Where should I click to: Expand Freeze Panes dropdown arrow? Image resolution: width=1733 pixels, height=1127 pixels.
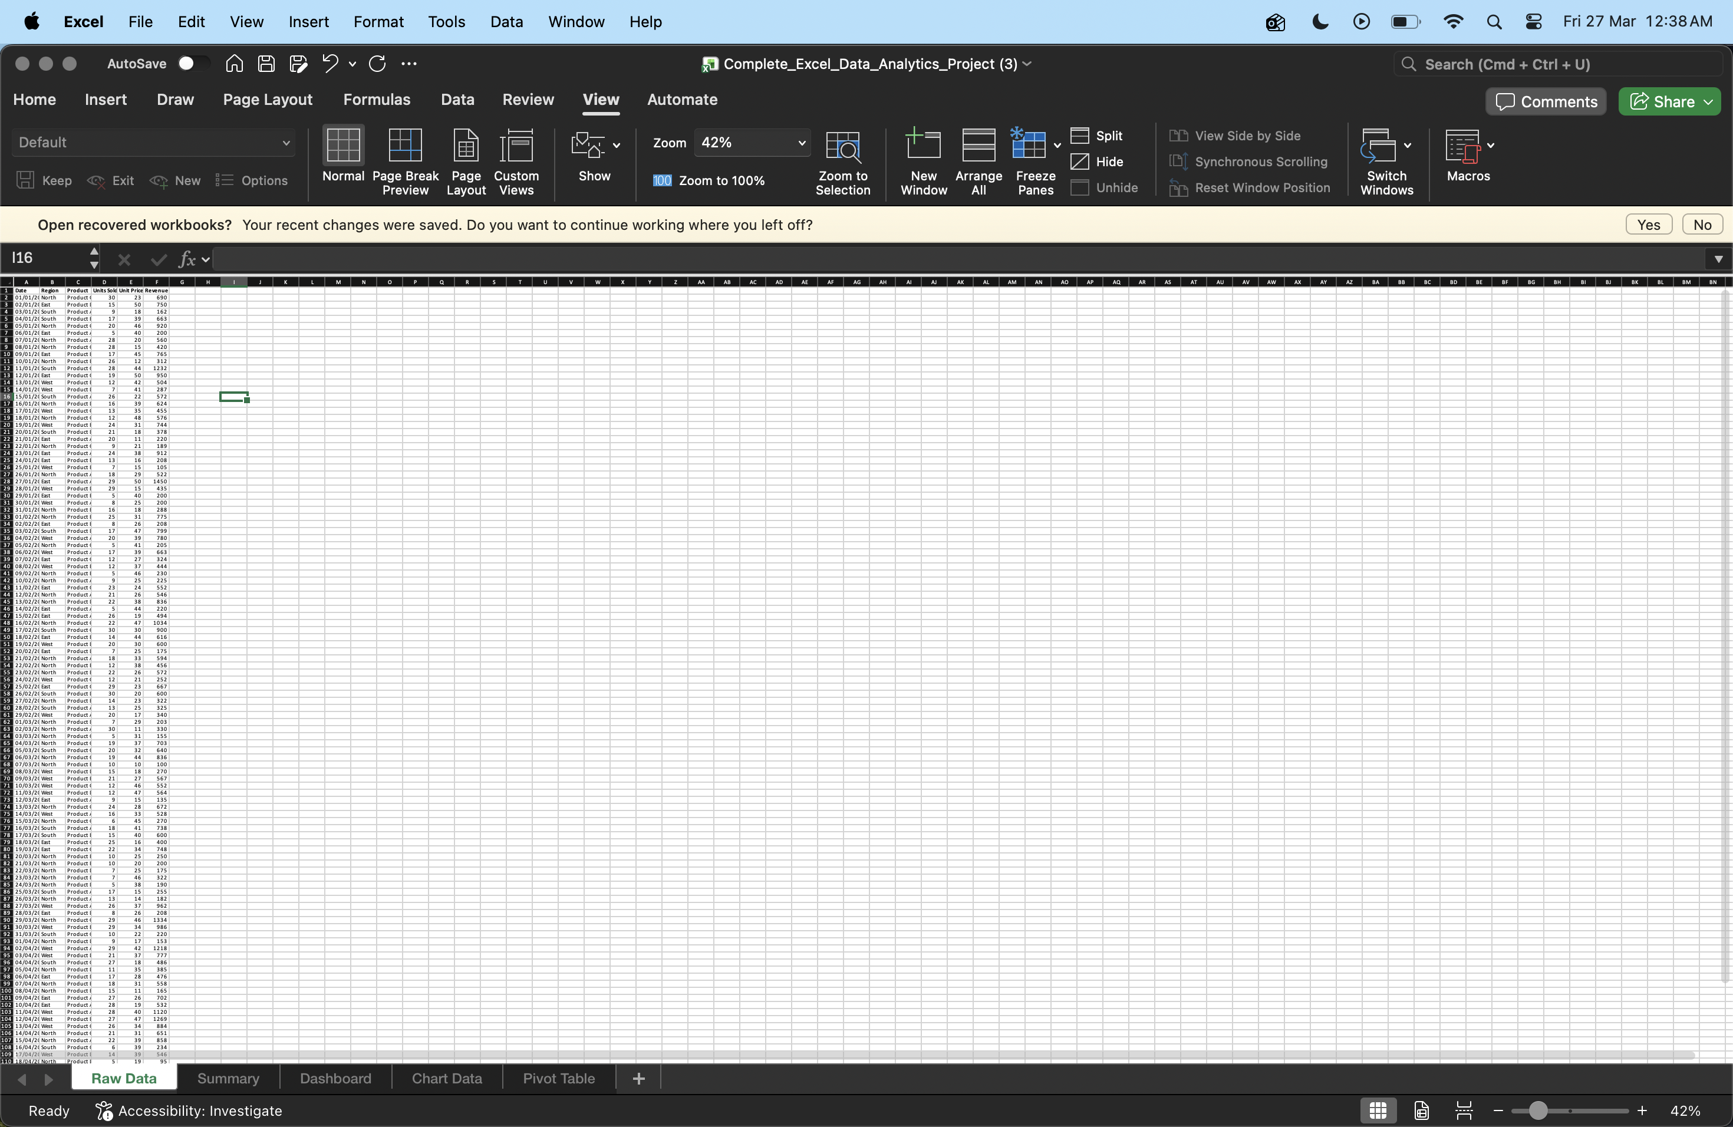[1057, 146]
